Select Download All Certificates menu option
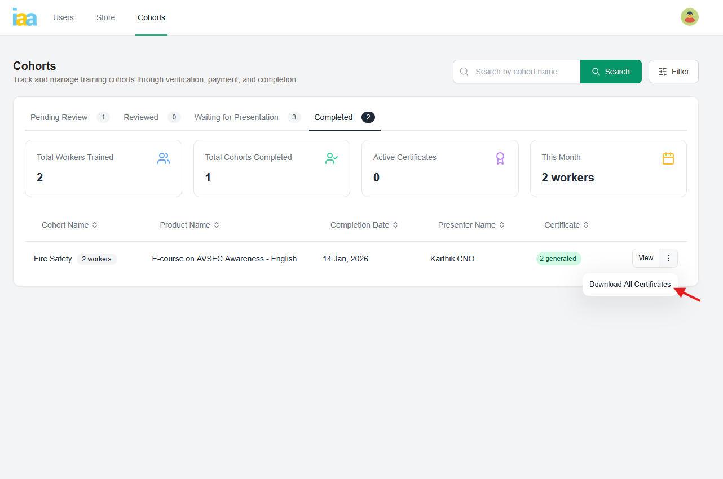723x479 pixels. click(x=630, y=284)
